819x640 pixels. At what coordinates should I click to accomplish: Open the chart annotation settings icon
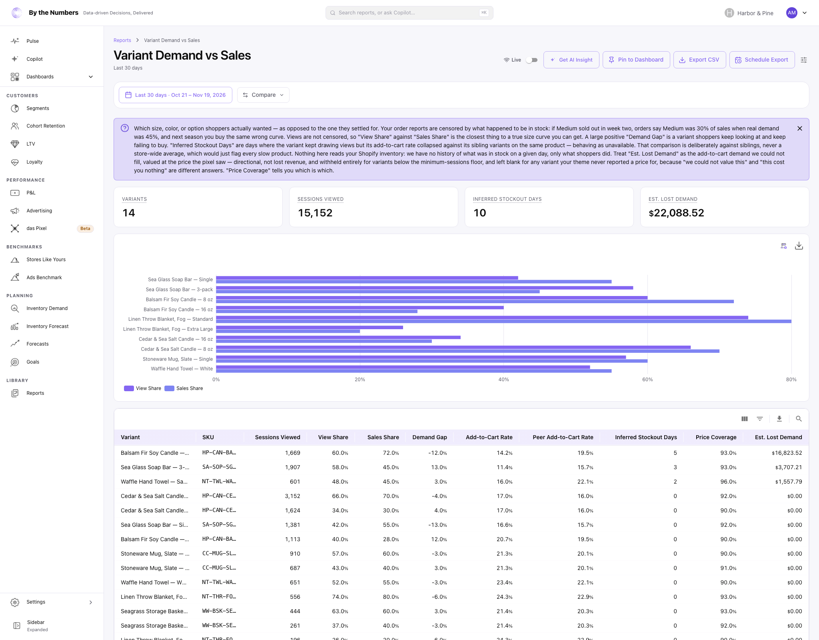pyautogui.click(x=784, y=246)
